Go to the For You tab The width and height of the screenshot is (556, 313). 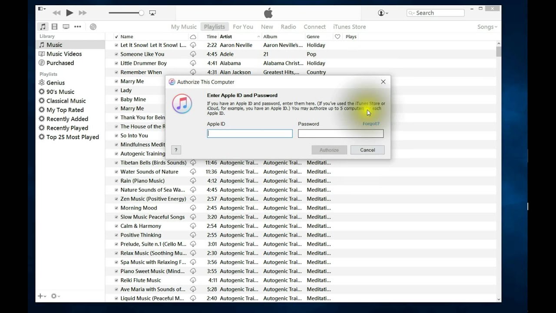click(x=243, y=27)
